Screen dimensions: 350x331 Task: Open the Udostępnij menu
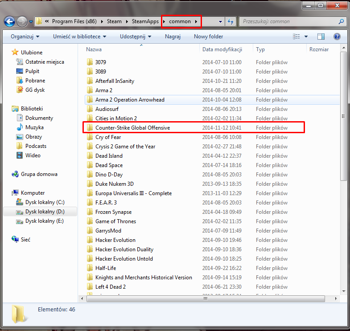tap(136, 37)
